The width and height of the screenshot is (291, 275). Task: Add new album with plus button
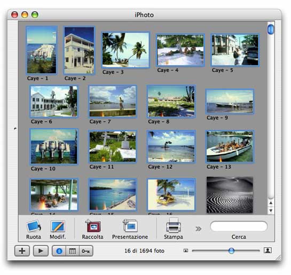pos(22,251)
